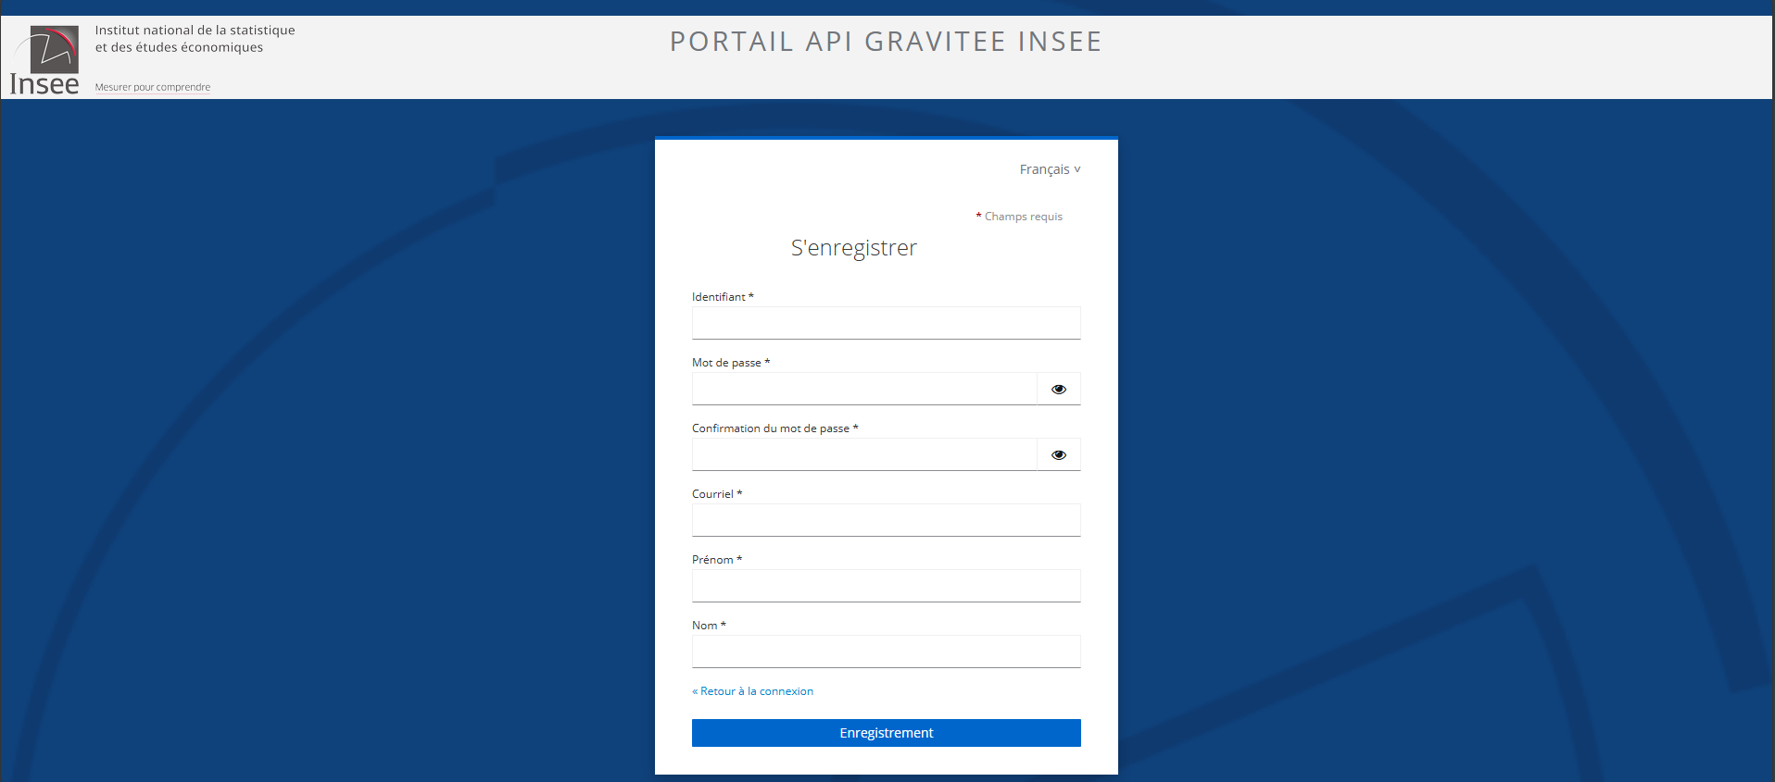Show password in Mot de passe field

1058,390
